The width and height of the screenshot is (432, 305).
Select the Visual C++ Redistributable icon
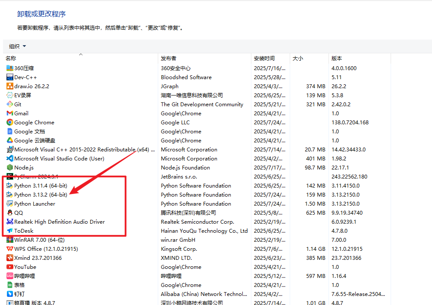[9, 149]
